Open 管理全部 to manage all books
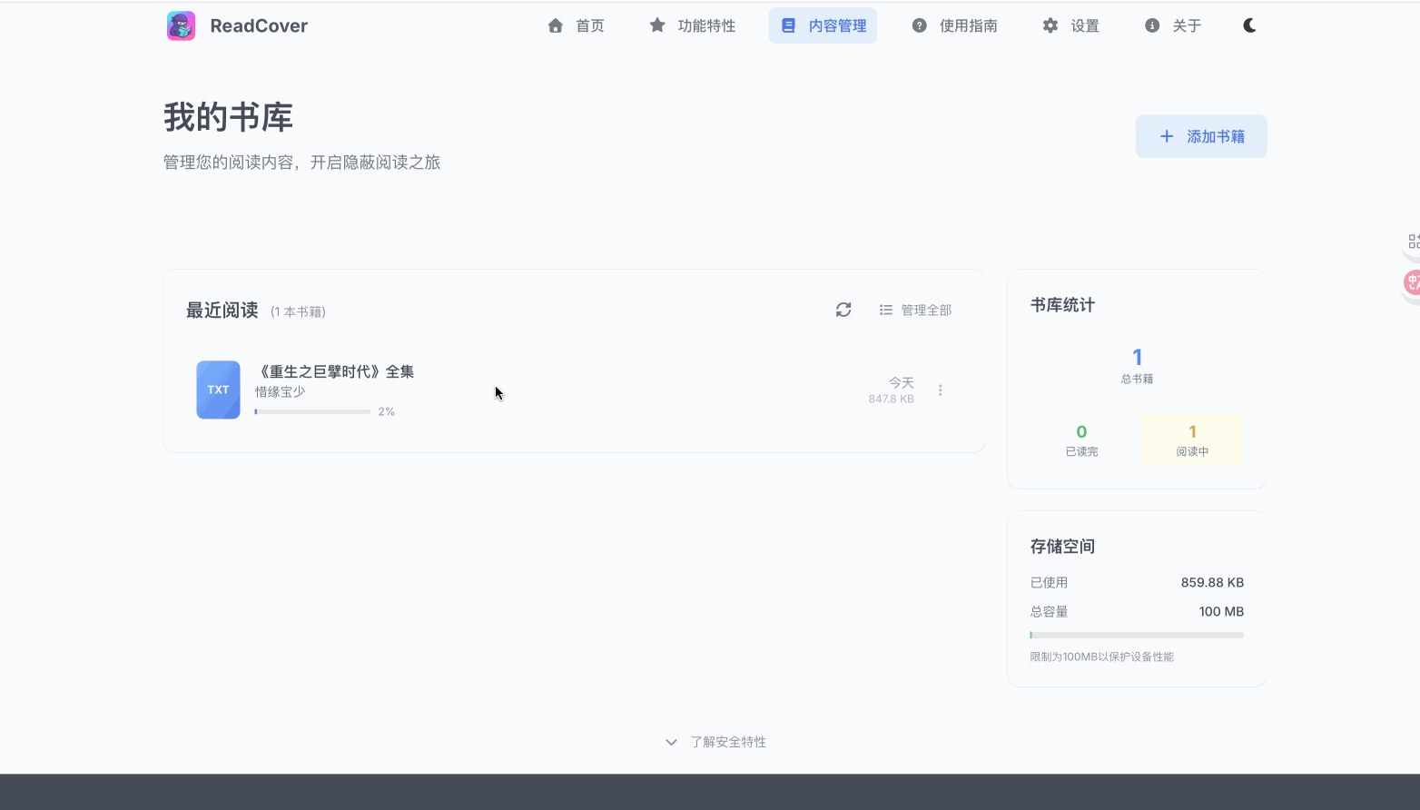 pyautogui.click(x=914, y=309)
